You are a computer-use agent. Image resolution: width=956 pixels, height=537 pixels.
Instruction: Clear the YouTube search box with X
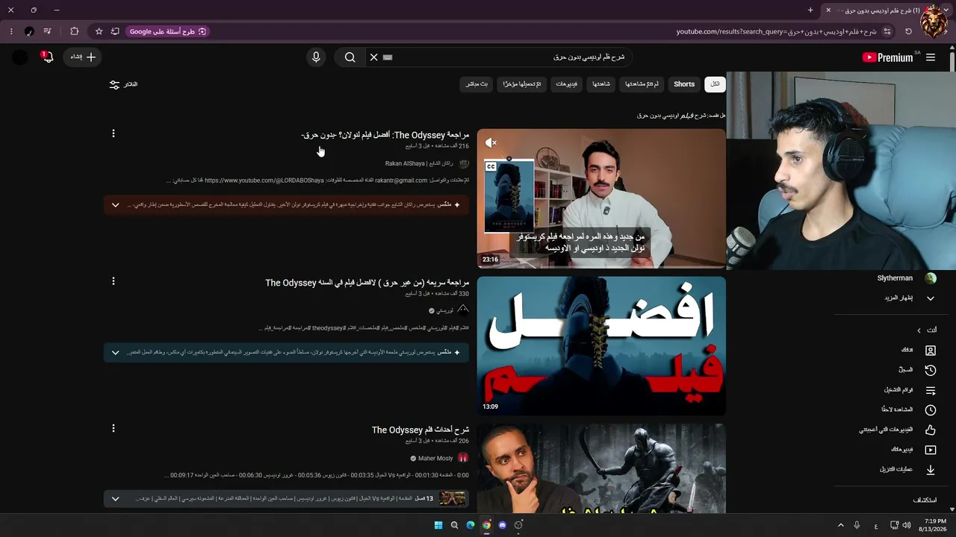(374, 57)
